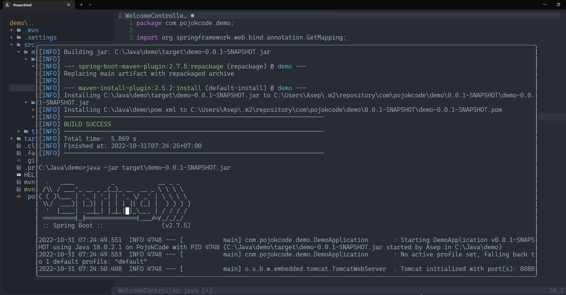Collapse the src folder chevron
This screenshot has width=566, height=295.
[11, 45]
